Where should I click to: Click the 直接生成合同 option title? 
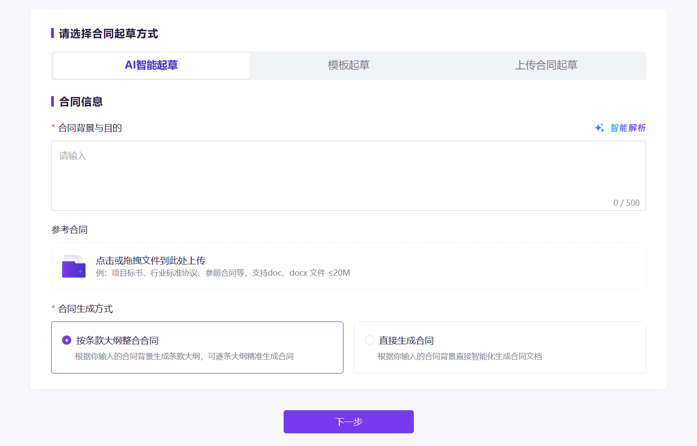point(406,341)
